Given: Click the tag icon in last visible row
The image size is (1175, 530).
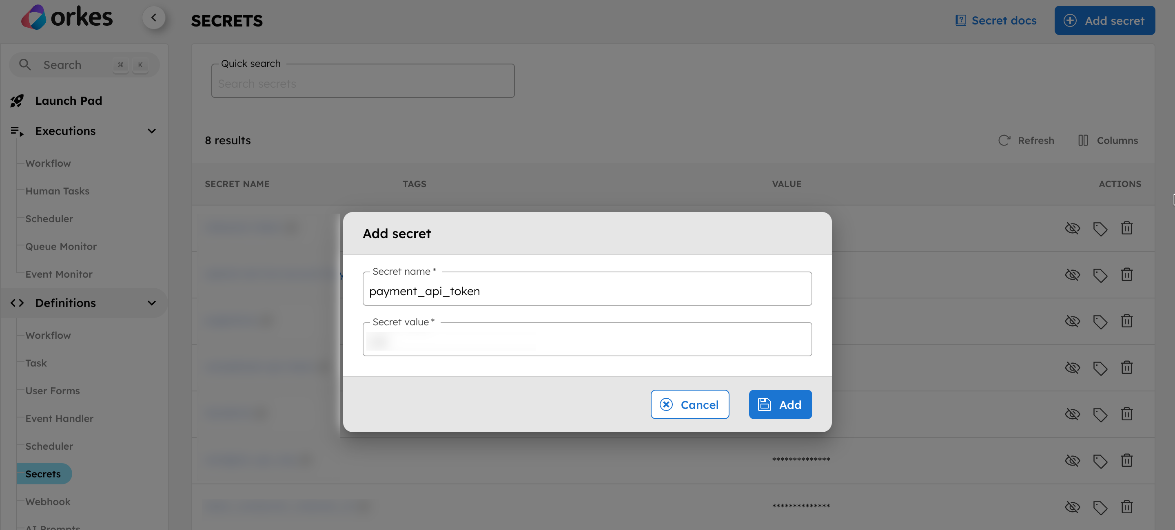Looking at the screenshot, I should click(1100, 507).
